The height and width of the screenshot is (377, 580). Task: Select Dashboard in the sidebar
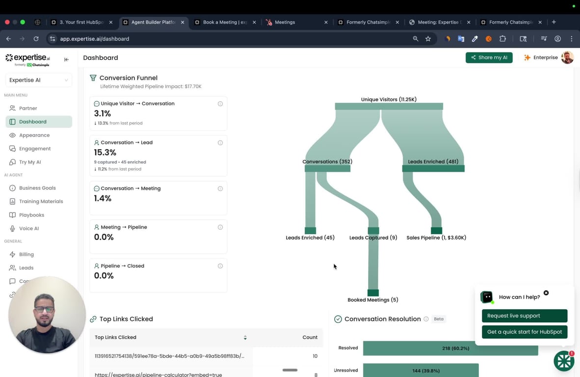tap(39, 122)
